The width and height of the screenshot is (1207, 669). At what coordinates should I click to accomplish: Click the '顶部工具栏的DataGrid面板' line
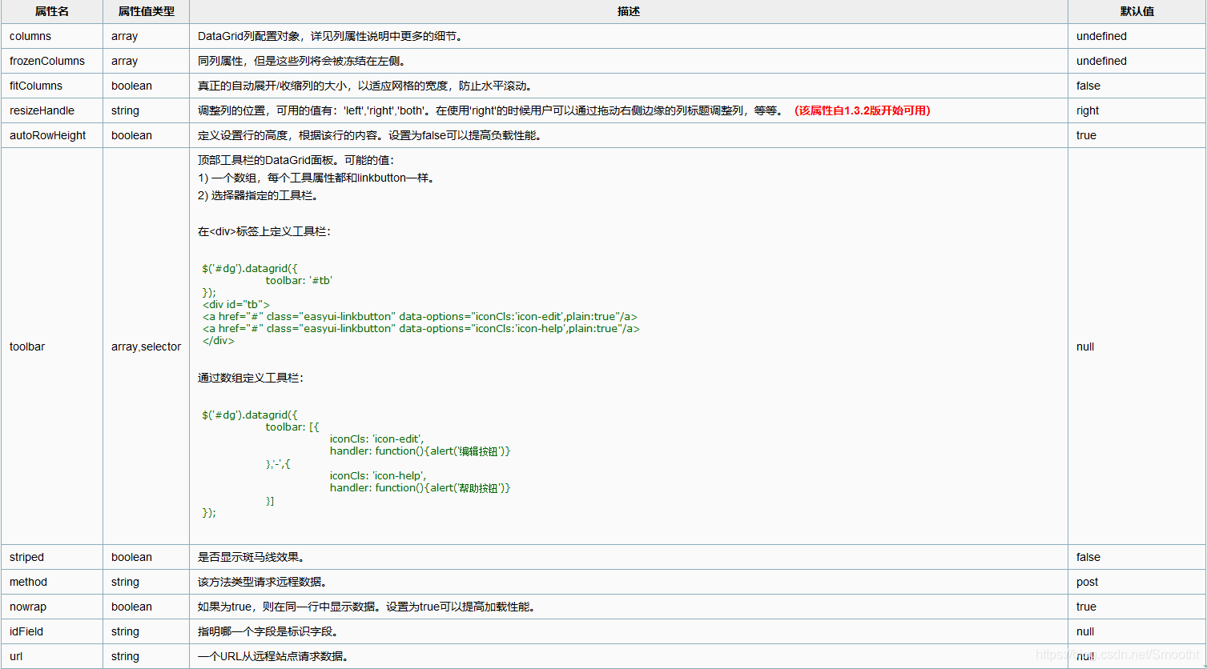pos(296,160)
